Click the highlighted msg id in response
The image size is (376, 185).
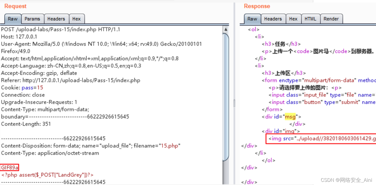coord(290,116)
